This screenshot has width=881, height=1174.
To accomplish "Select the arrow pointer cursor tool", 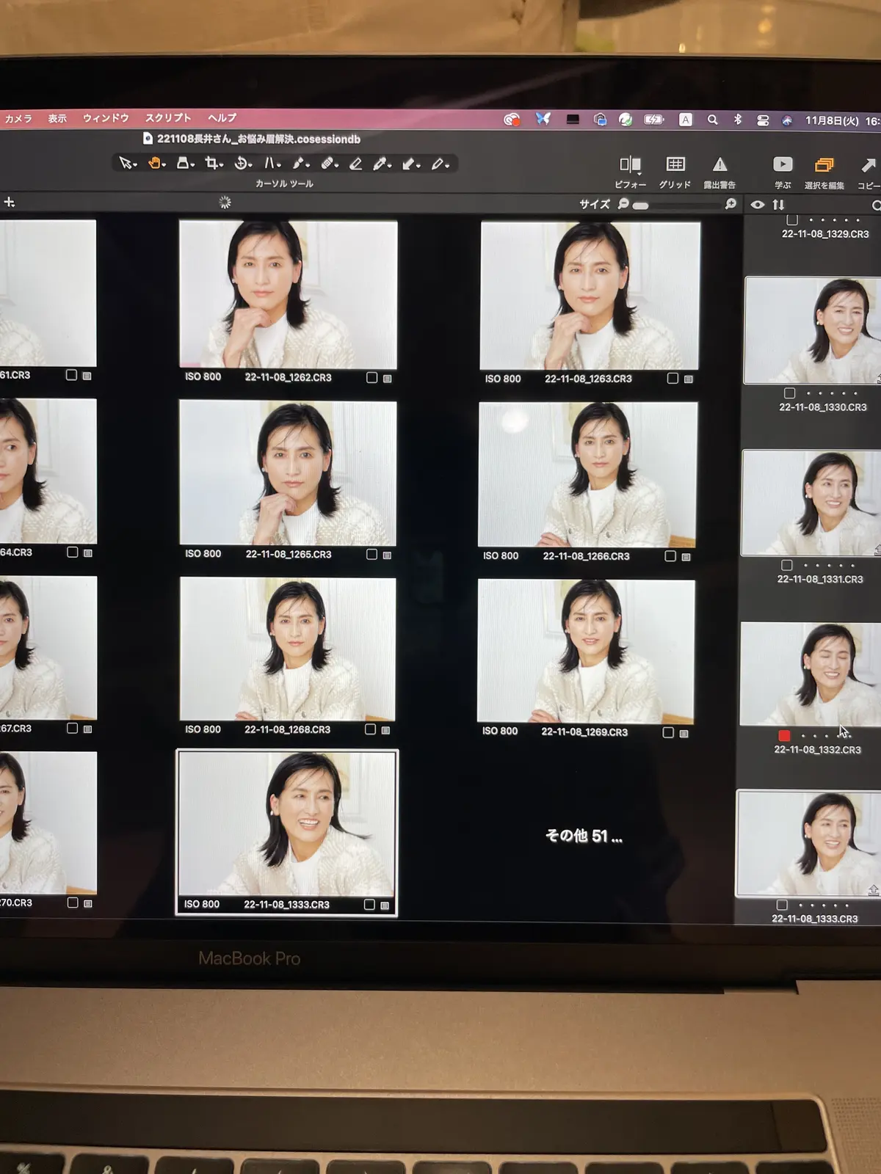I will click(127, 163).
